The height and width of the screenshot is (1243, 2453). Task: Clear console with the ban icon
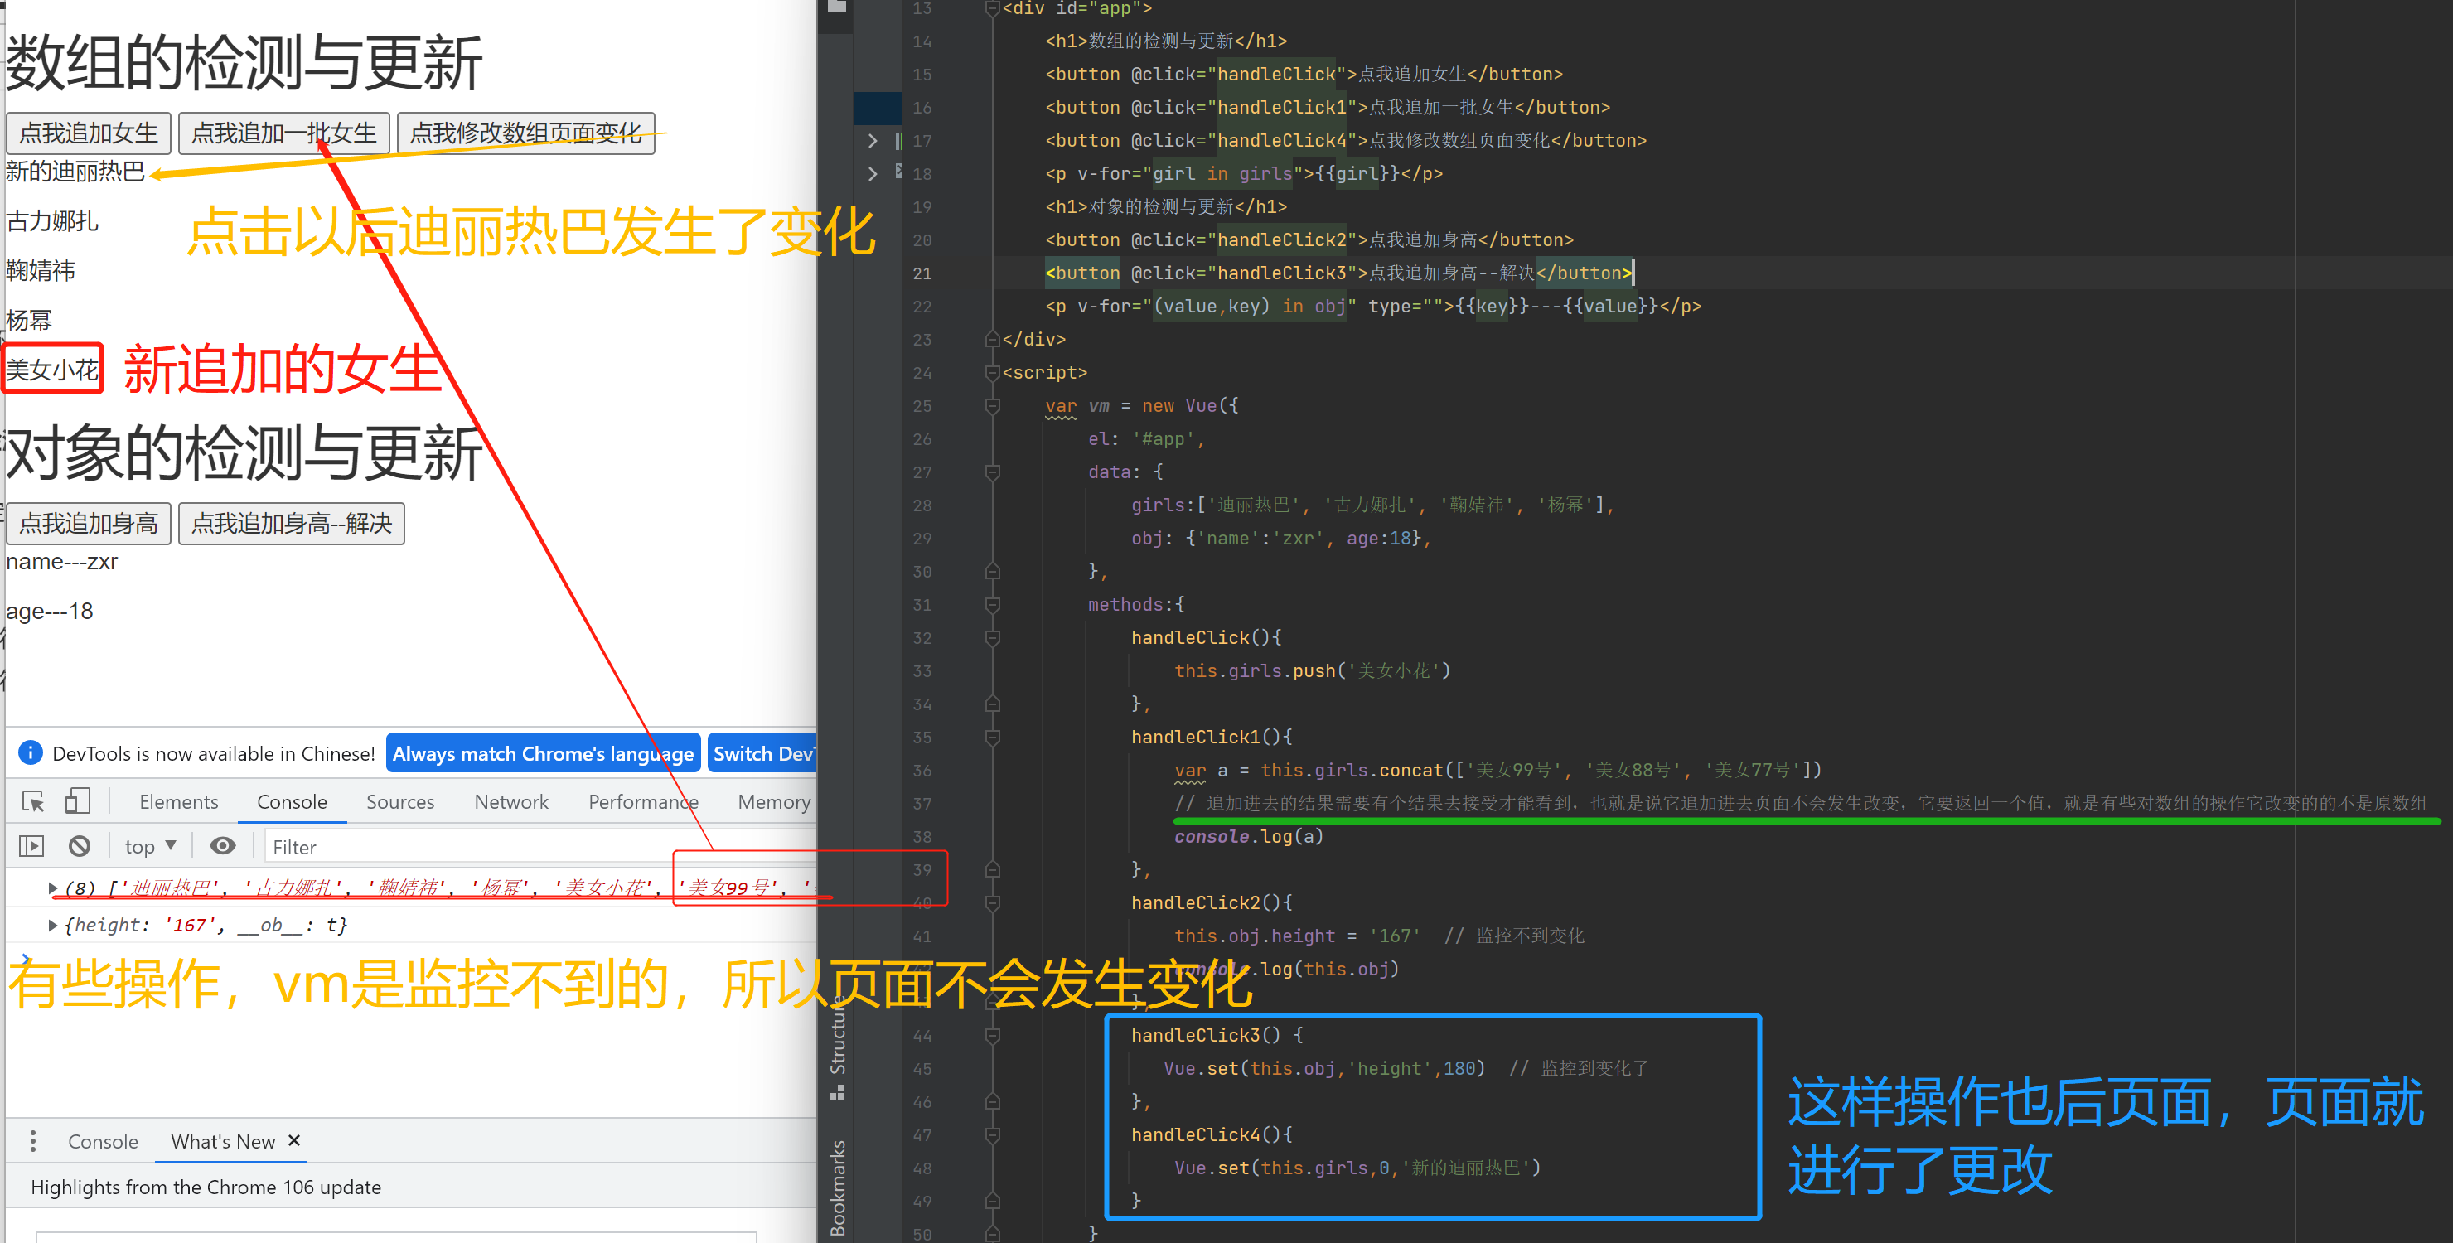[x=80, y=846]
